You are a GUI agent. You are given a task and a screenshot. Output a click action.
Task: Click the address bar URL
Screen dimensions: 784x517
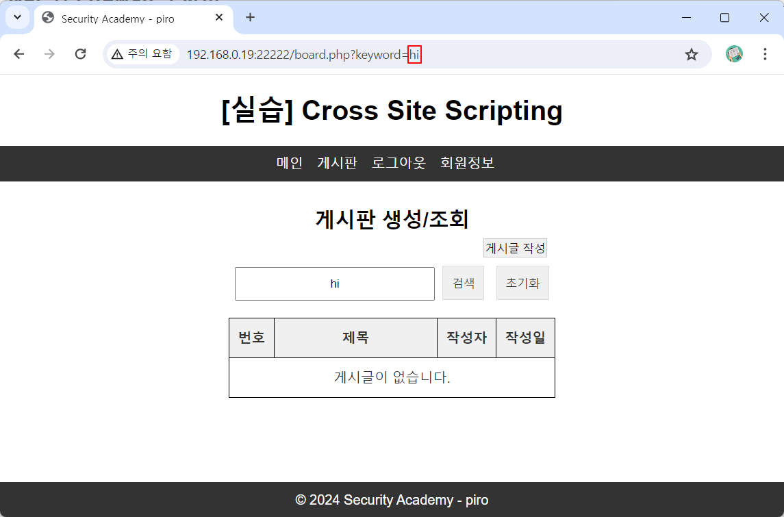tap(303, 55)
